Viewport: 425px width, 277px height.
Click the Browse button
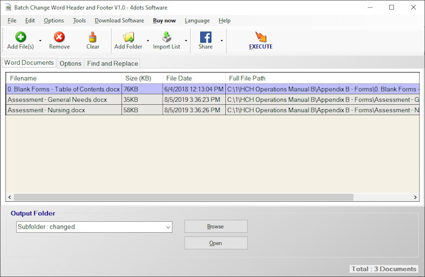pyautogui.click(x=216, y=227)
